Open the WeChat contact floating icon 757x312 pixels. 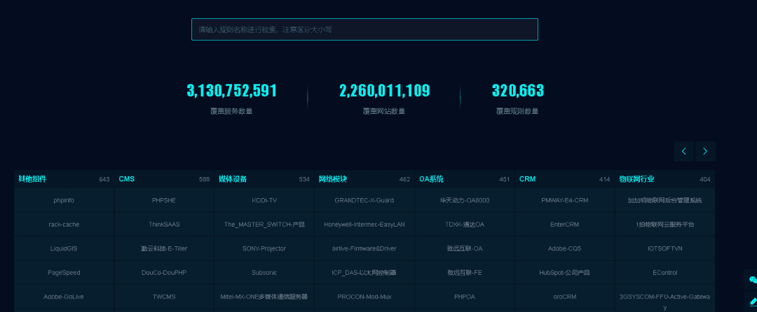tap(752, 279)
